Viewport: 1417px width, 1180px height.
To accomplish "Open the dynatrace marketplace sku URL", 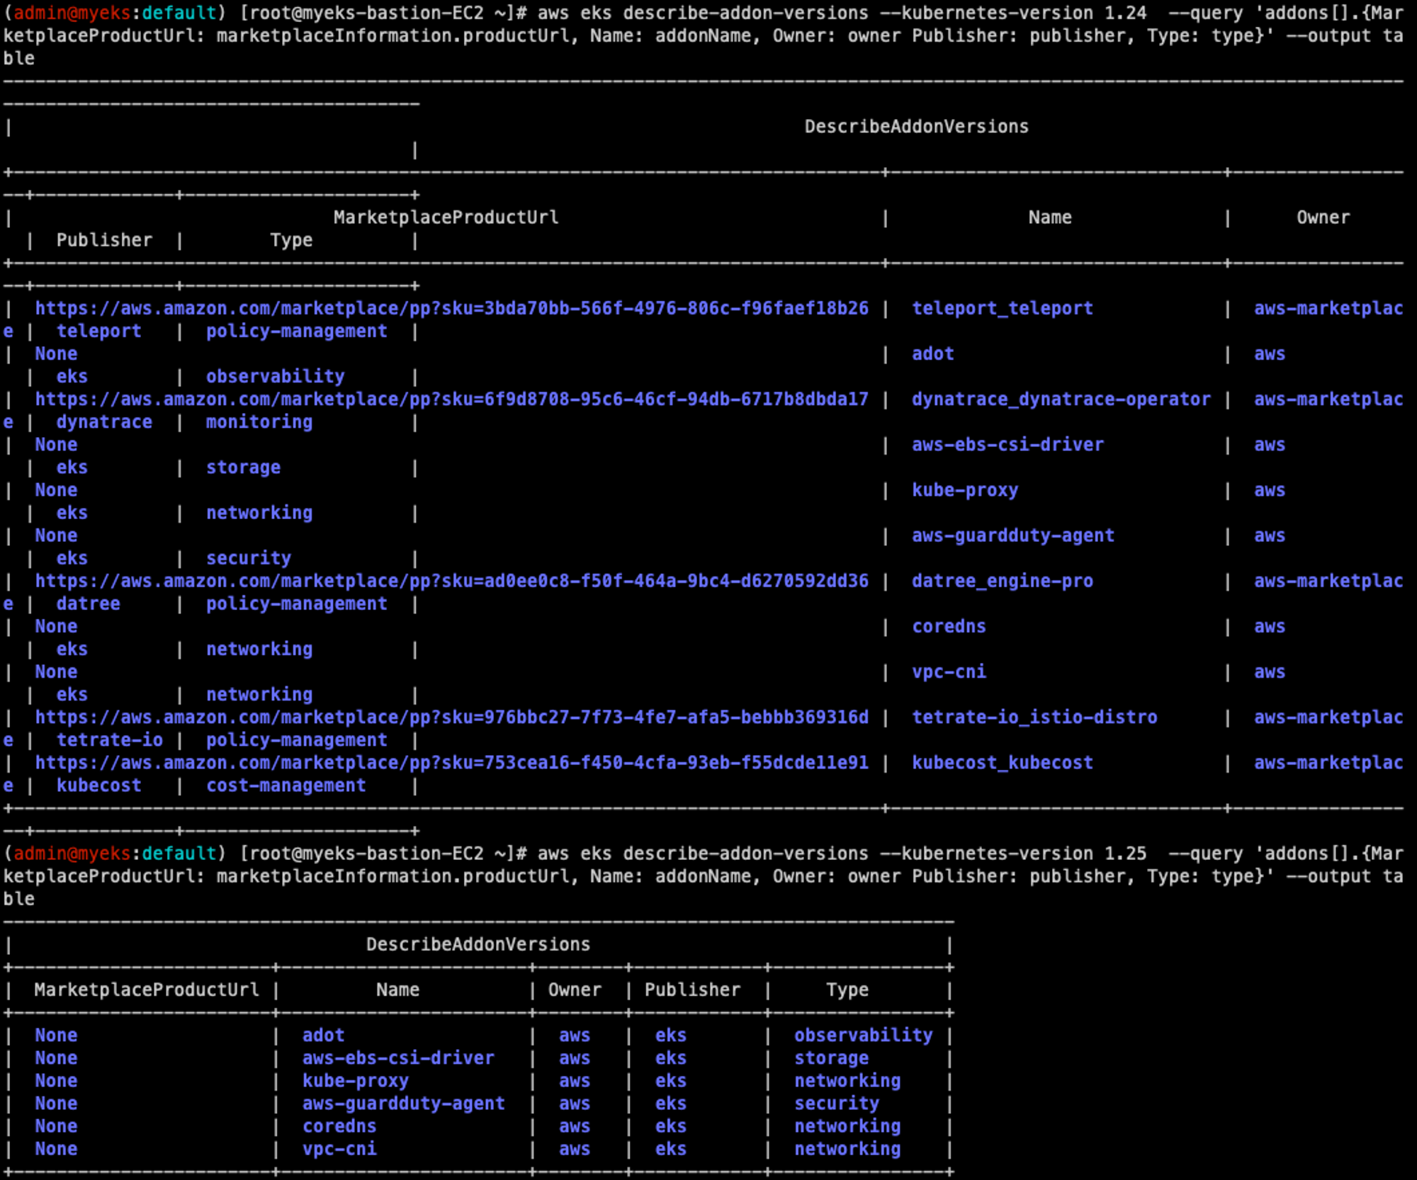I will [x=451, y=399].
